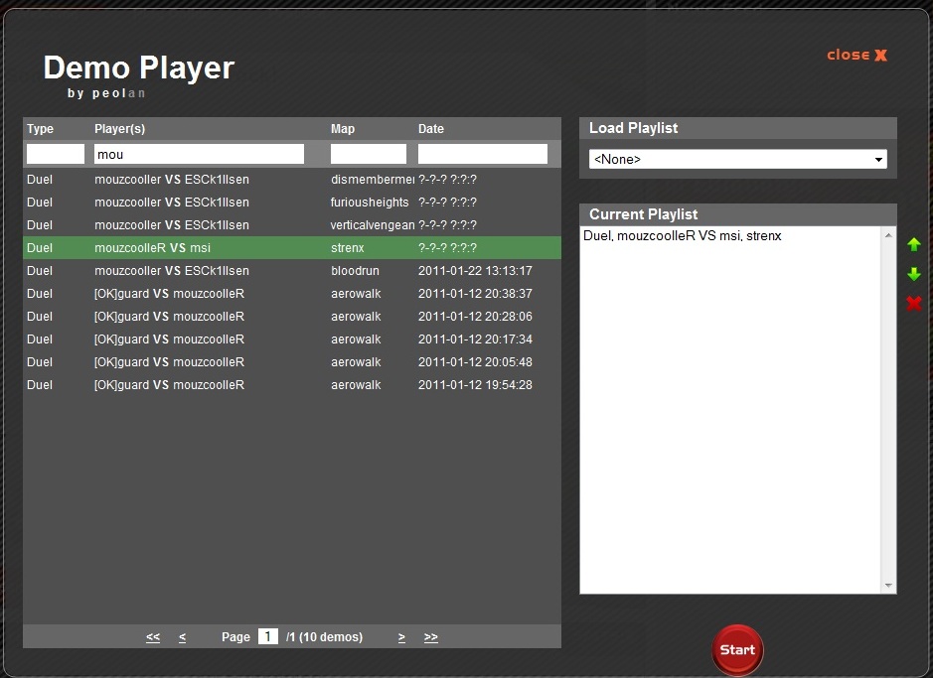The width and height of the screenshot is (933, 678).
Task: Close the Demo Player window
Action: tap(856, 56)
